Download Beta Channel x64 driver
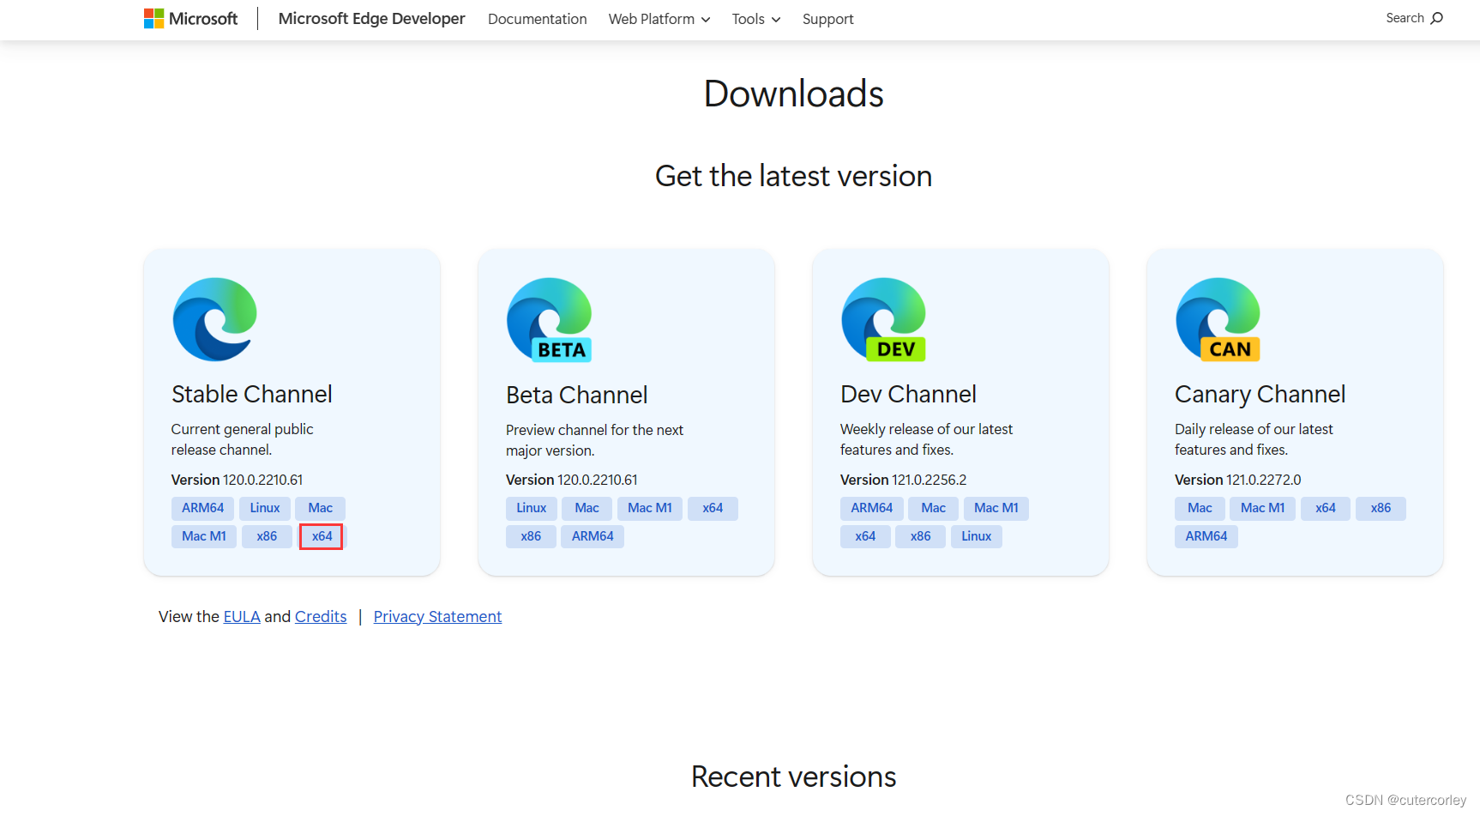The image size is (1480, 816). click(x=713, y=508)
